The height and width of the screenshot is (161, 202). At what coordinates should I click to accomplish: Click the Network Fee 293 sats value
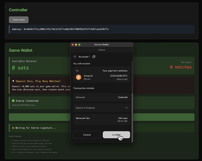123,118
